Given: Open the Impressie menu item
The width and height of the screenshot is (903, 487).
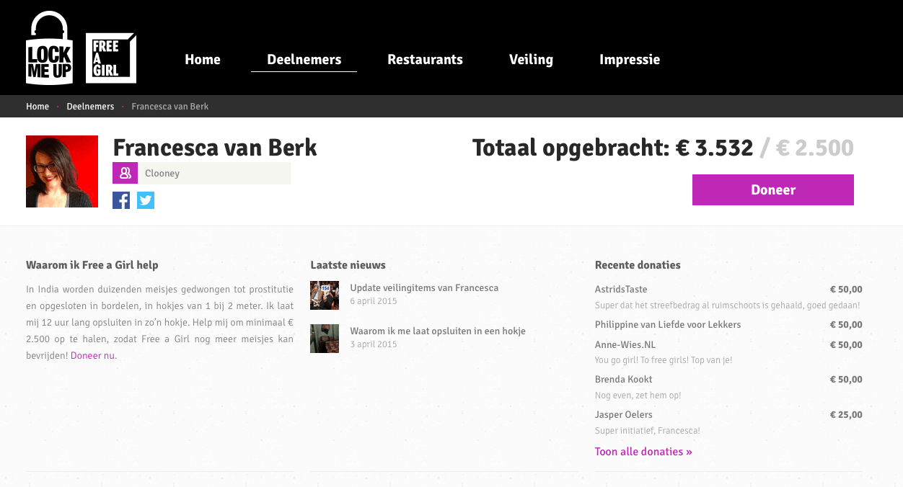Looking at the screenshot, I should tap(630, 60).
